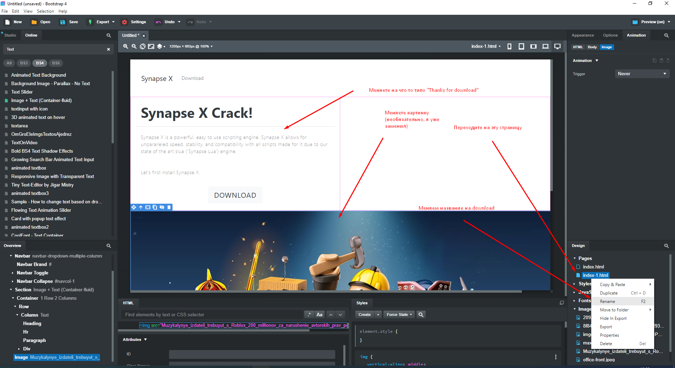Toggle case-sensitive Aa search option
The height and width of the screenshot is (368, 675).
(319, 315)
